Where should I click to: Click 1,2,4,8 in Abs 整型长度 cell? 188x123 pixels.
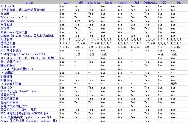[x=65, y=40]
